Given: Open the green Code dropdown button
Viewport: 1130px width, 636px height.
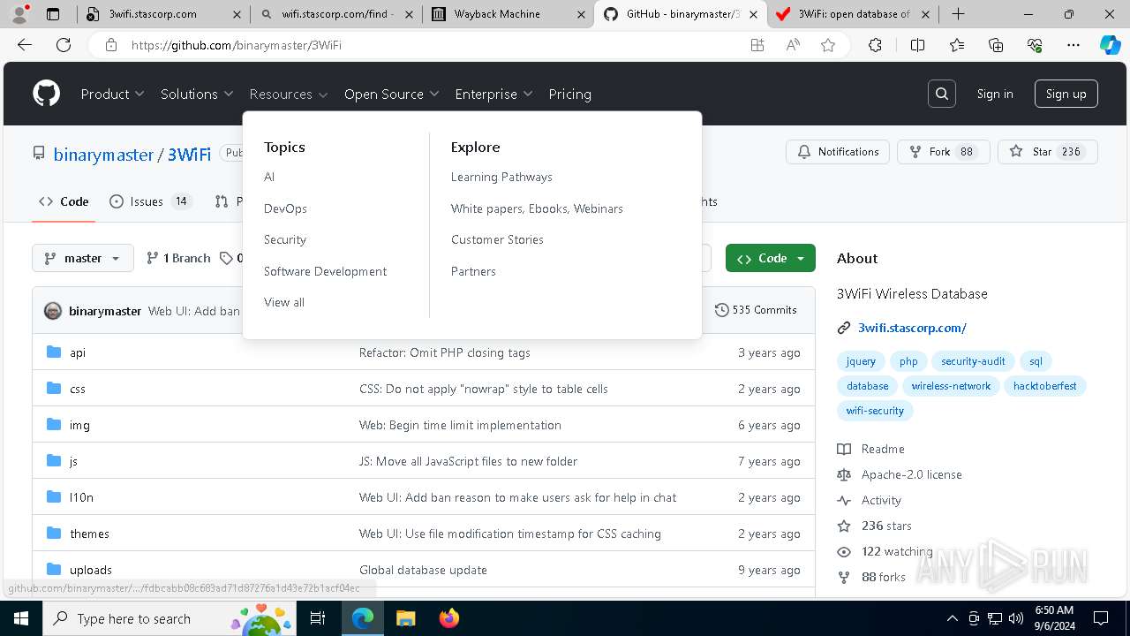Looking at the screenshot, I should point(770,258).
